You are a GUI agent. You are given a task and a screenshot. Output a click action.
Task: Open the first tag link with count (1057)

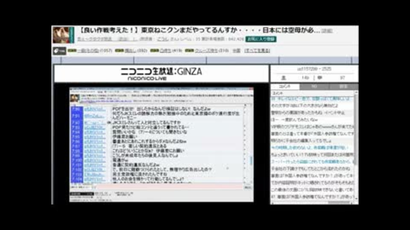pyautogui.click(x=88, y=51)
